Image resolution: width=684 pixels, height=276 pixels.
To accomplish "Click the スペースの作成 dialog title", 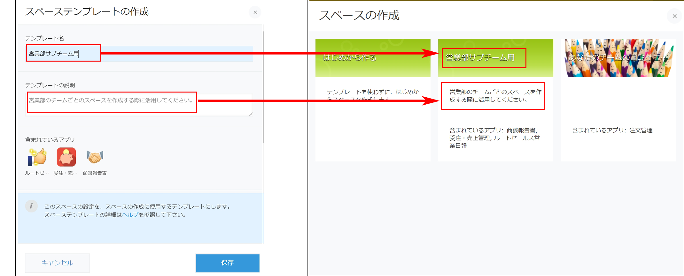I will click(359, 15).
